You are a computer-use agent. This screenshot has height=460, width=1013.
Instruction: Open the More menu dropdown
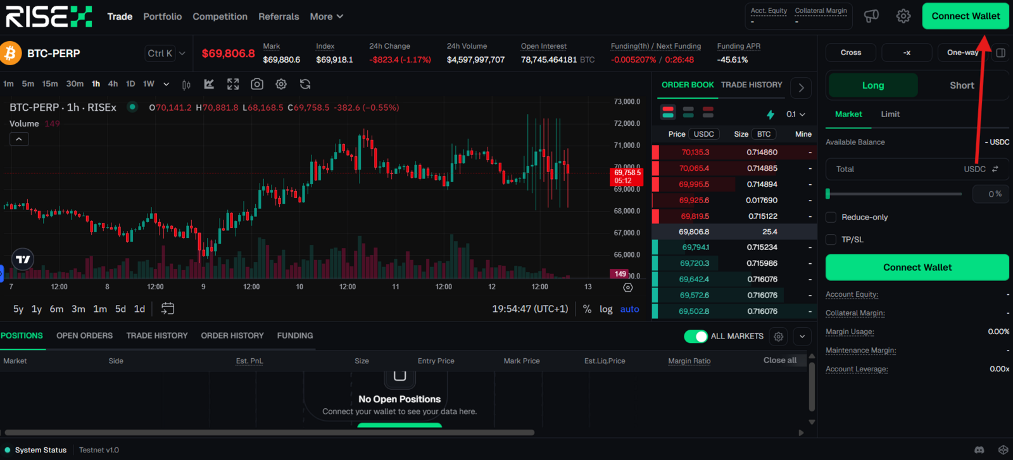326,16
